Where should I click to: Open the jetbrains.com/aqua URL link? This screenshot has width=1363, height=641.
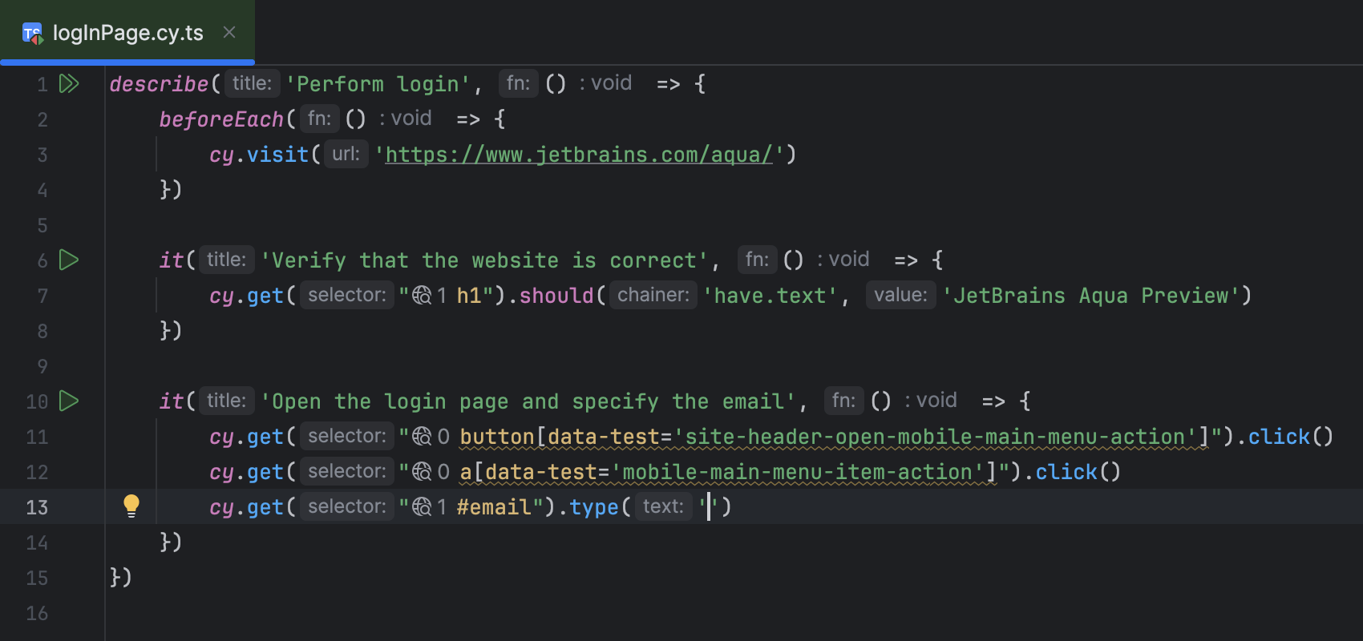tap(579, 155)
